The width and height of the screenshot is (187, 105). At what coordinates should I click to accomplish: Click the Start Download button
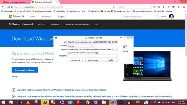[93, 60]
